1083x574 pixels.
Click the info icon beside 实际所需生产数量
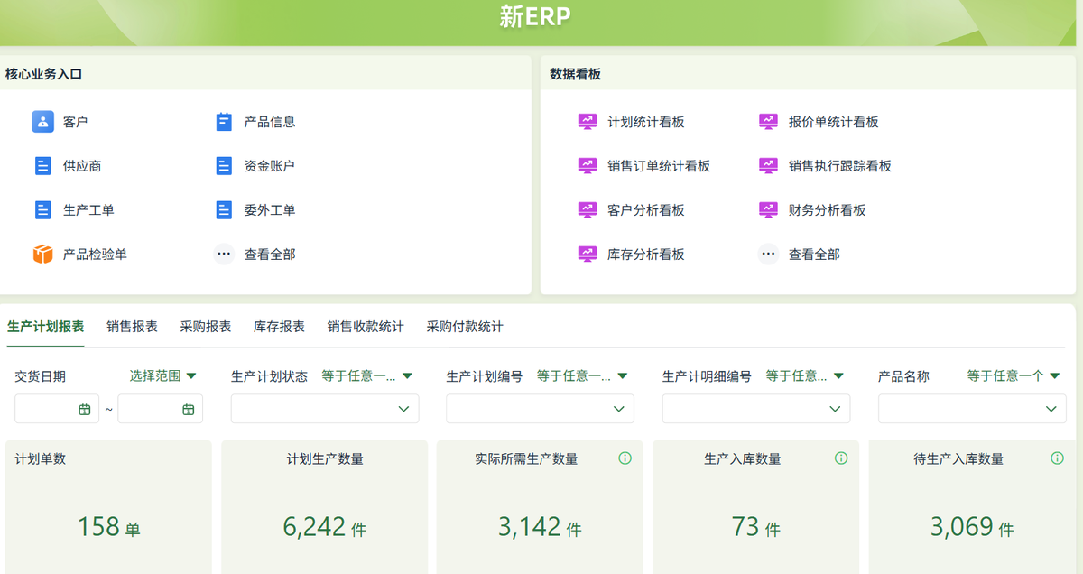625,458
